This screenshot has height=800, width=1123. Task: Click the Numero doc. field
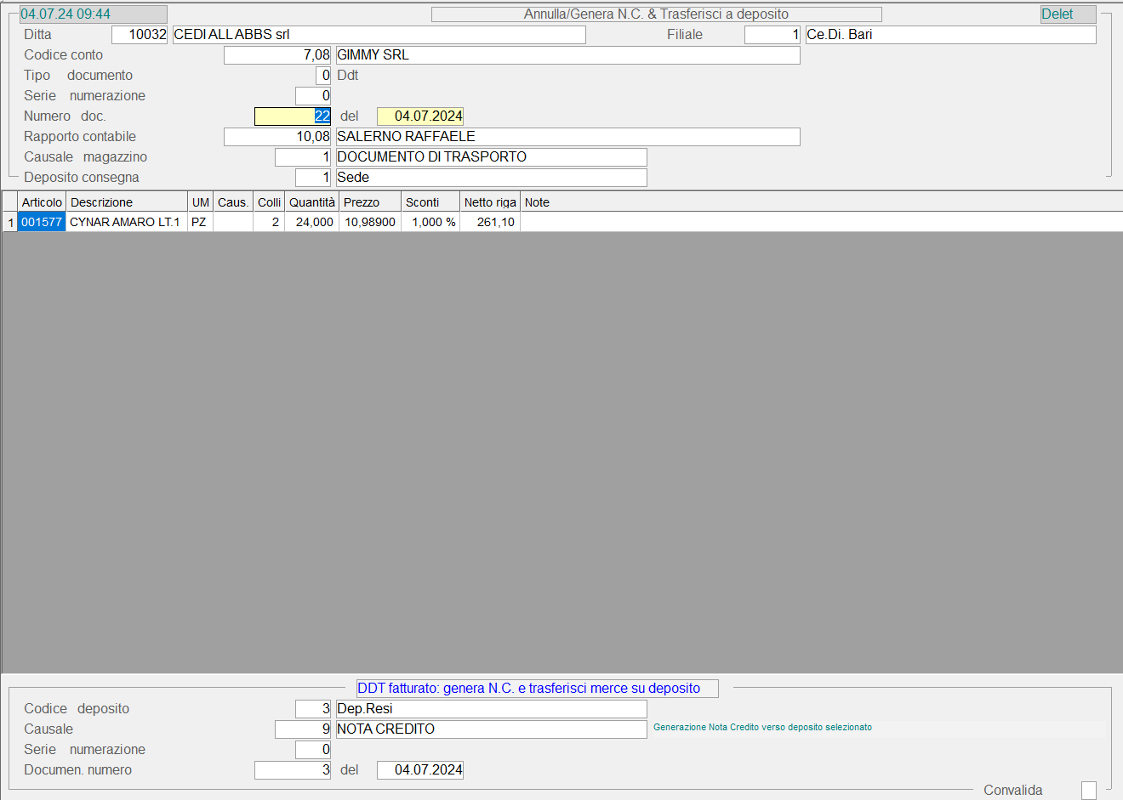pos(293,116)
